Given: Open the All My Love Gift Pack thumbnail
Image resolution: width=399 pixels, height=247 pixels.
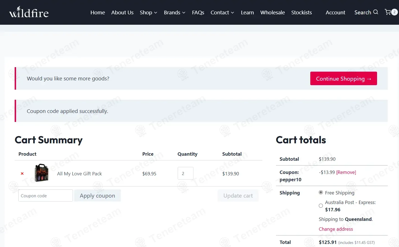Looking at the screenshot, I should point(41,173).
